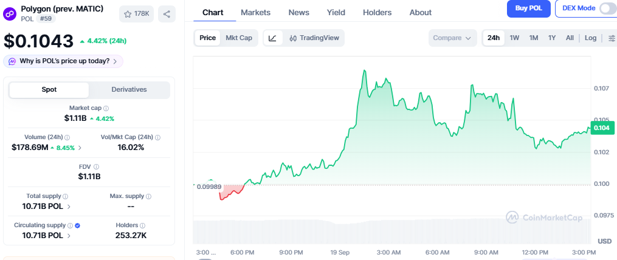Click the #59 rank badge

(x=46, y=18)
